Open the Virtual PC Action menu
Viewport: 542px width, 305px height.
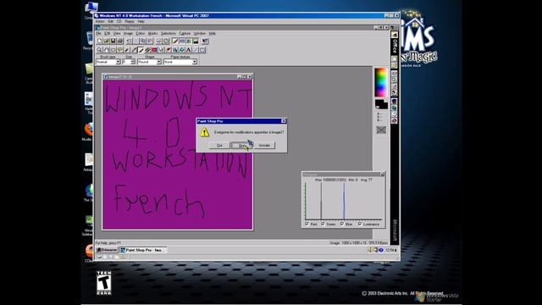(100, 21)
